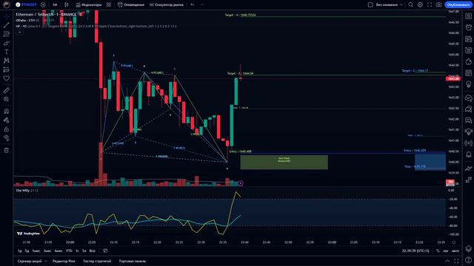Toggle lock all drawings padlock
The width and height of the screenshot is (474, 266).
(7, 129)
